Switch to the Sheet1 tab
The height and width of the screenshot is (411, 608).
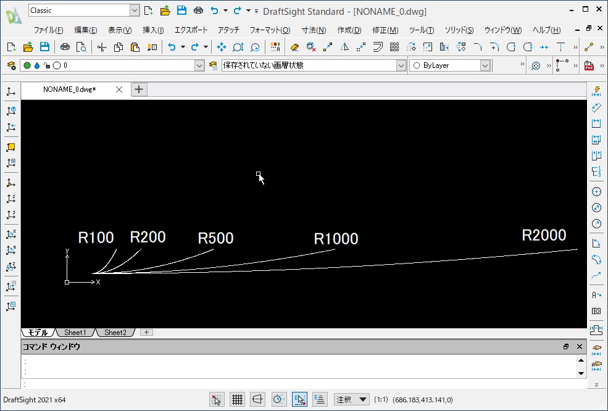75,332
